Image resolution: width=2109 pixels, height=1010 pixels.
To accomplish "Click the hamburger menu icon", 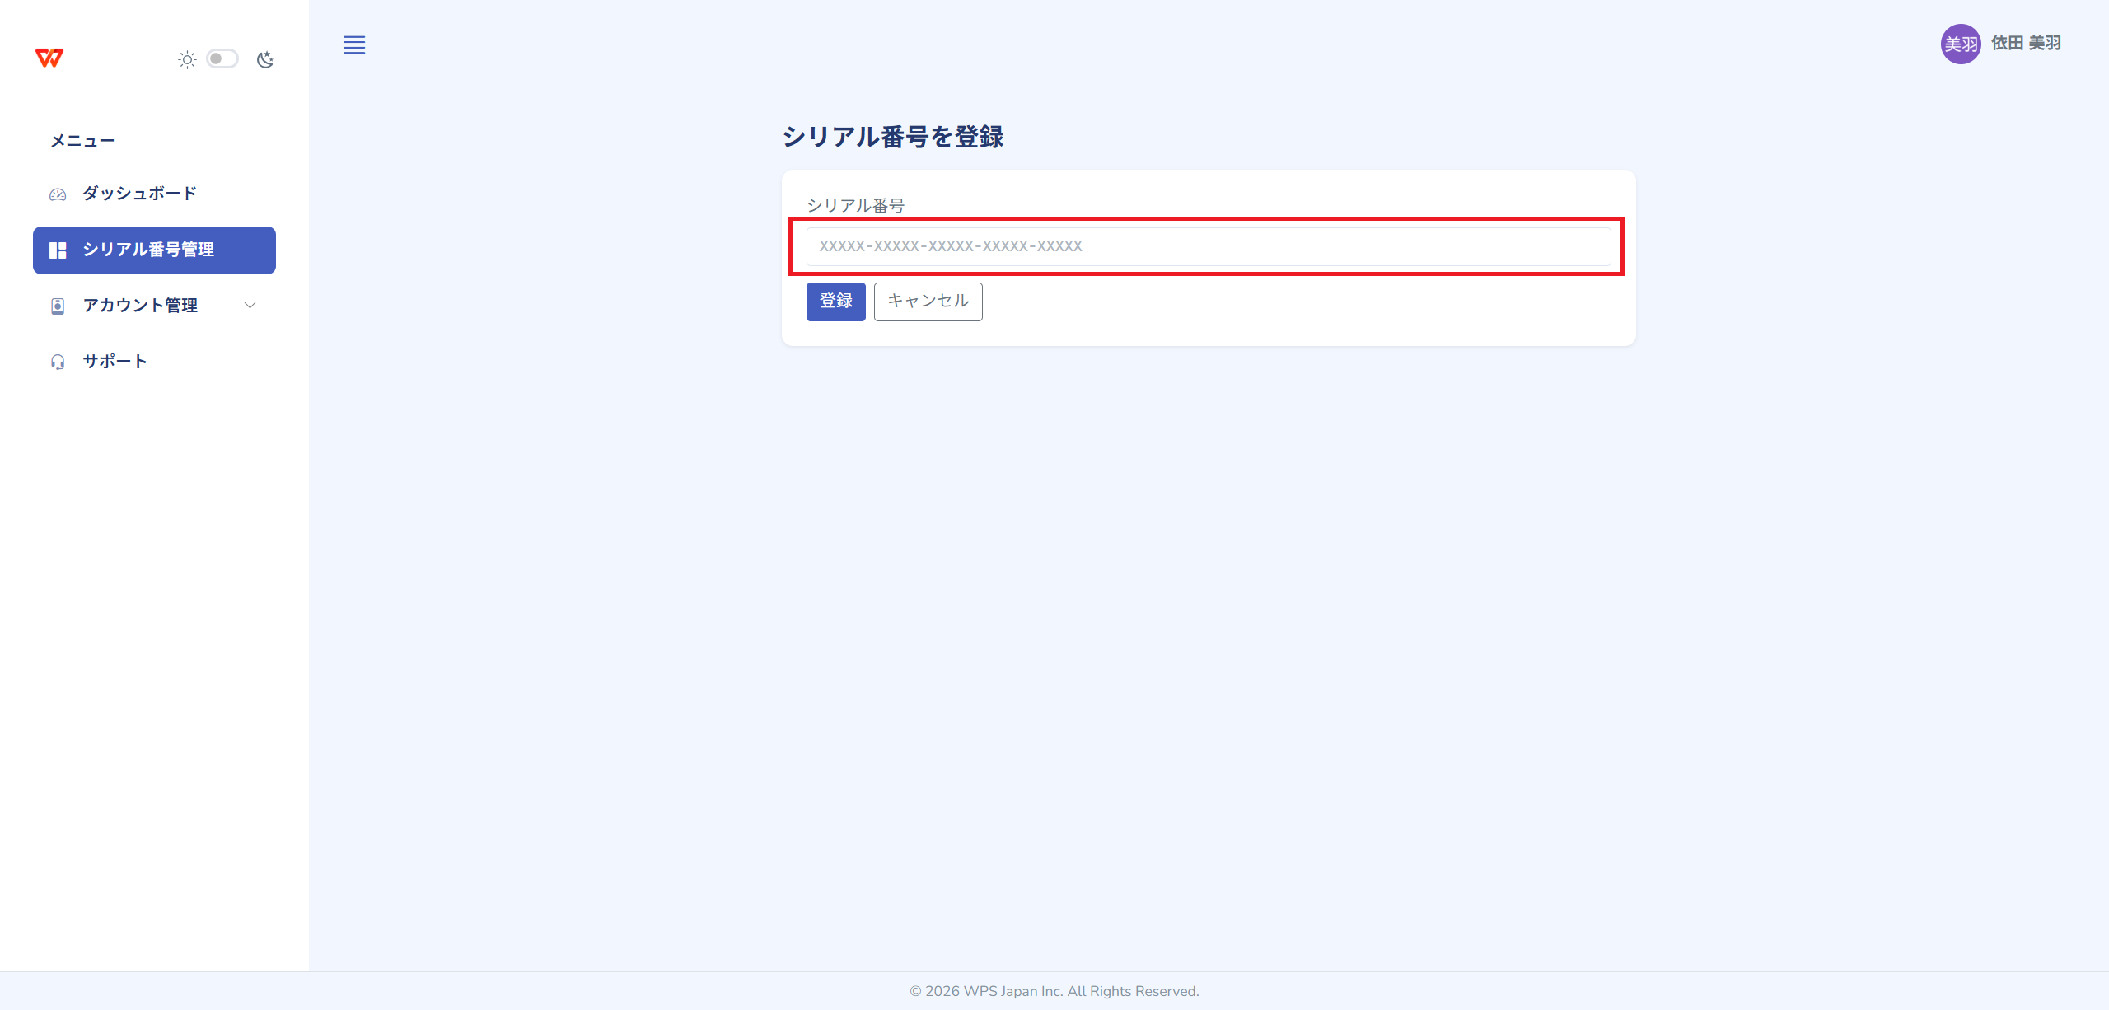I will point(354,45).
